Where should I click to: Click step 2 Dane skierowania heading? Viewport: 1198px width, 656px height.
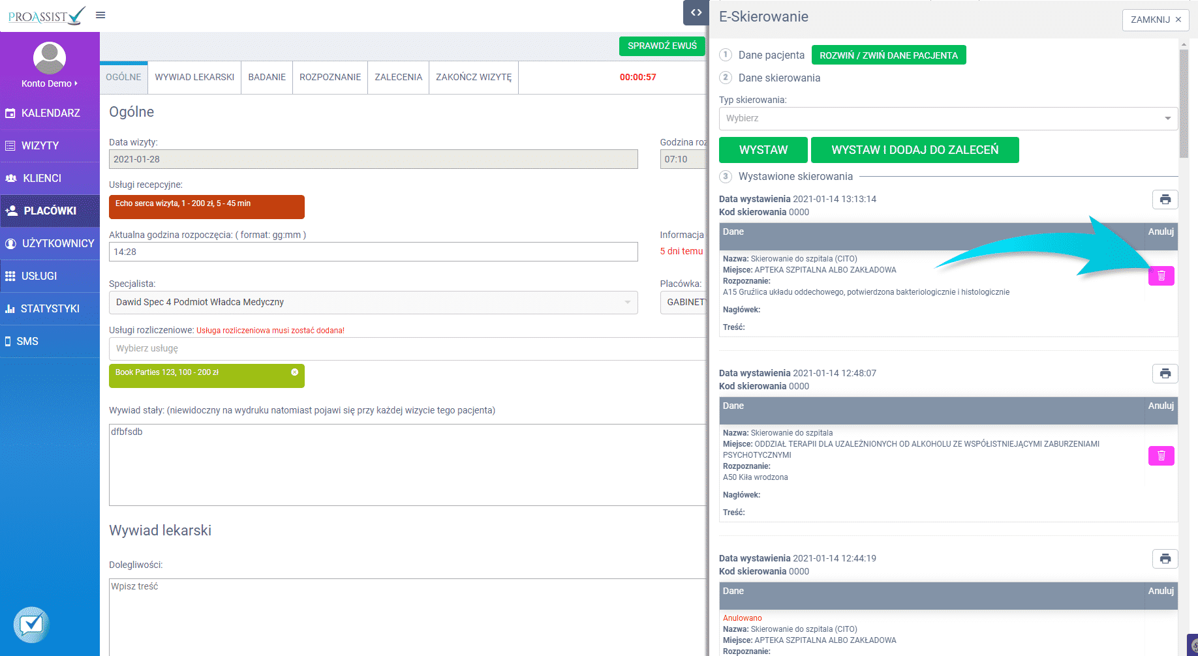click(779, 78)
